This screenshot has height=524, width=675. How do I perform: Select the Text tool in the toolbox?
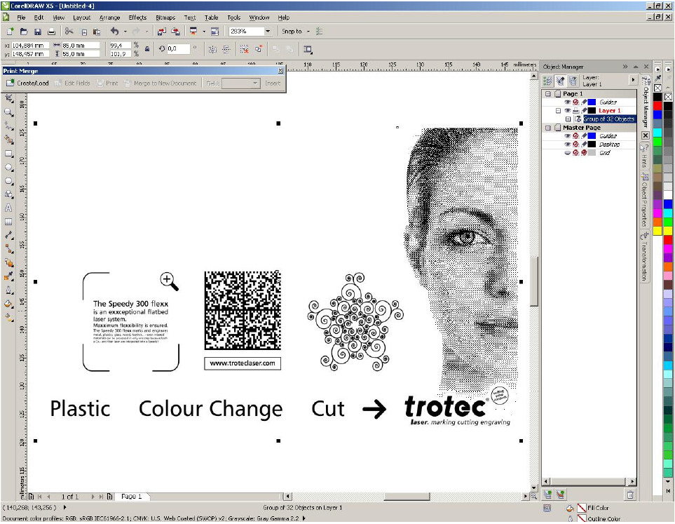pyautogui.click(x=8, y=208)
